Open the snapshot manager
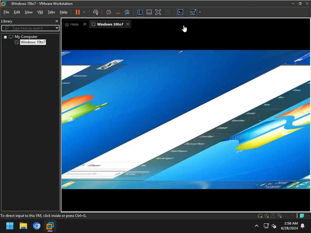The width and height of the screenshot is (311, 233). pyautogui.click(x=127, y=12)
